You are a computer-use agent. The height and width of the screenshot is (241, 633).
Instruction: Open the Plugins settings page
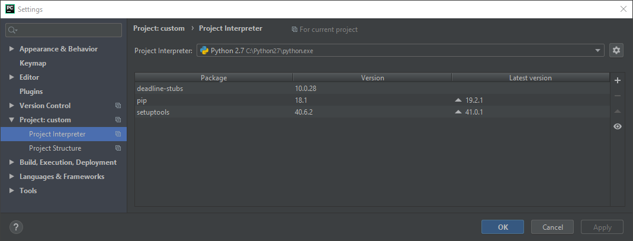(31, 92)
